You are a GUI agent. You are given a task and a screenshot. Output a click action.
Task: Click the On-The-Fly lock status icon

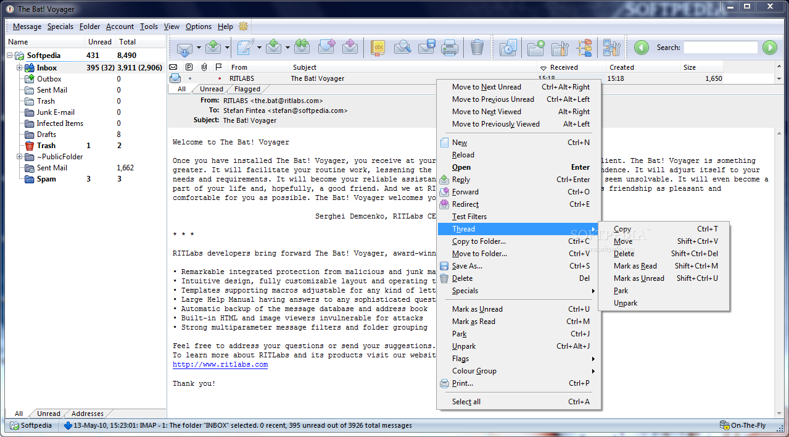click(x=724, y=425)
